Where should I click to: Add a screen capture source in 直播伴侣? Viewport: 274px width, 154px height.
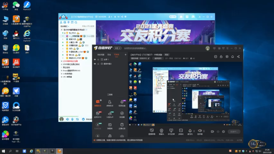tap(152, 132)
